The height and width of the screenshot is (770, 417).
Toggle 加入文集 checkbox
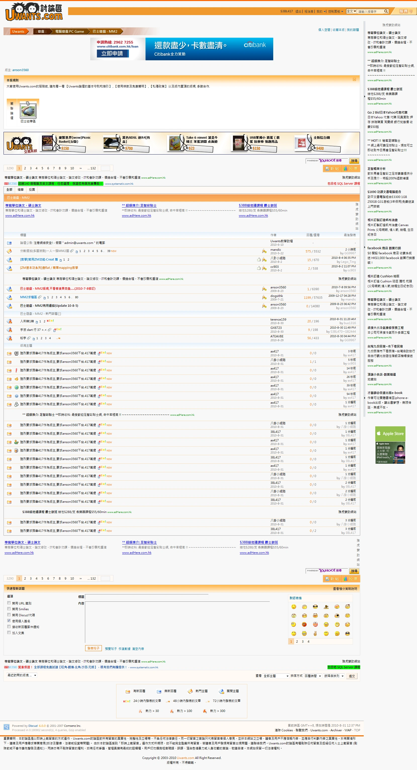click(9, 633)
